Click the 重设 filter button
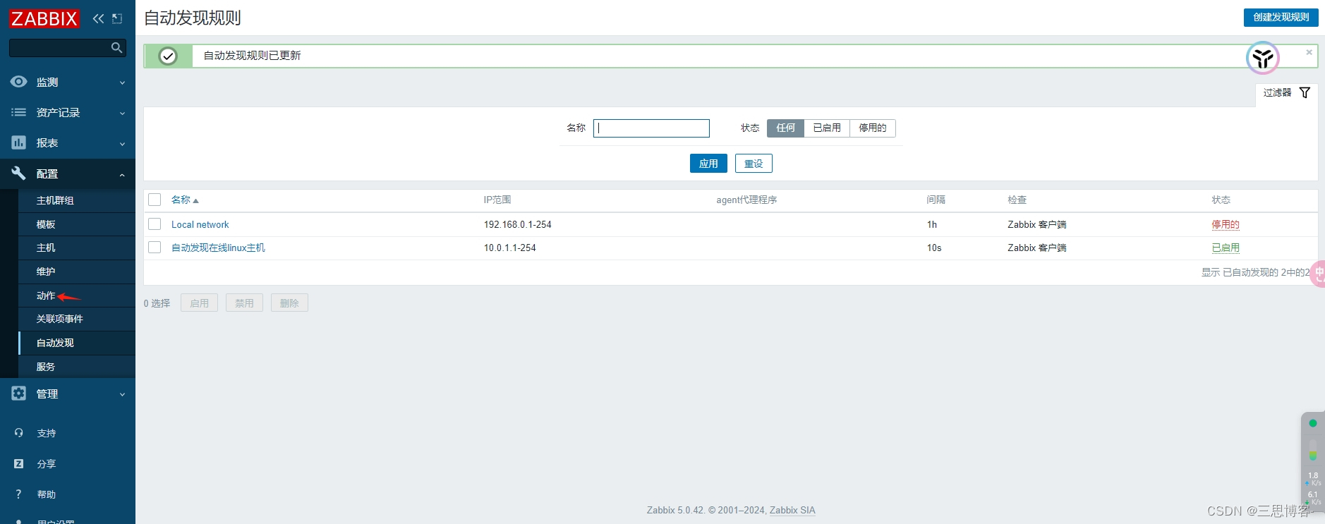Image resolution: width=1325 pixels, height=524 pixels. (x=754, y=163)
